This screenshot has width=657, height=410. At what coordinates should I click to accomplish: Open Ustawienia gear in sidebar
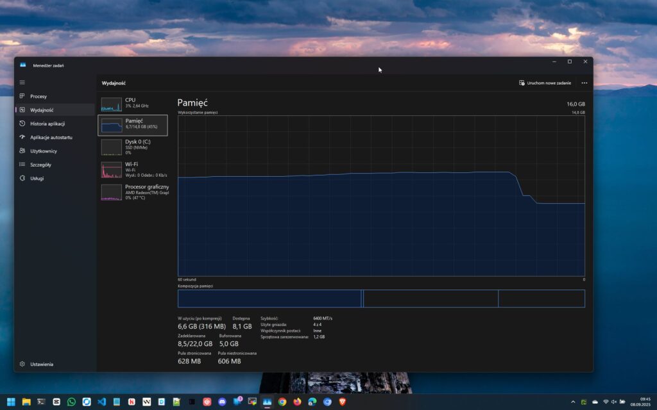point(22,364)
